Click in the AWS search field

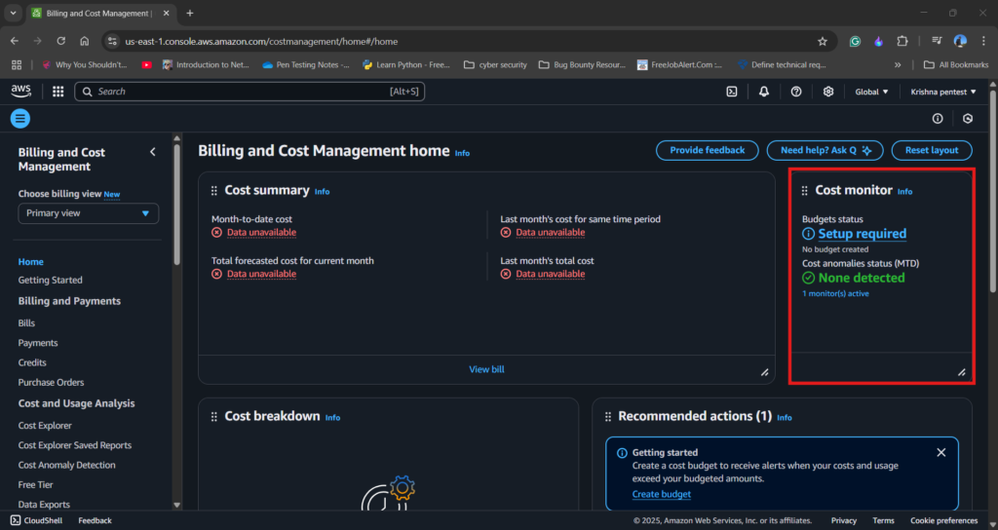tap(249, 92)
